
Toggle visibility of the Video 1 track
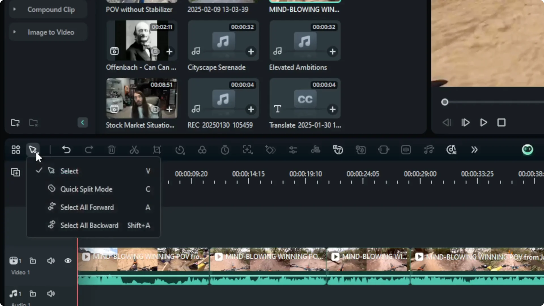[x=68, y=261]
